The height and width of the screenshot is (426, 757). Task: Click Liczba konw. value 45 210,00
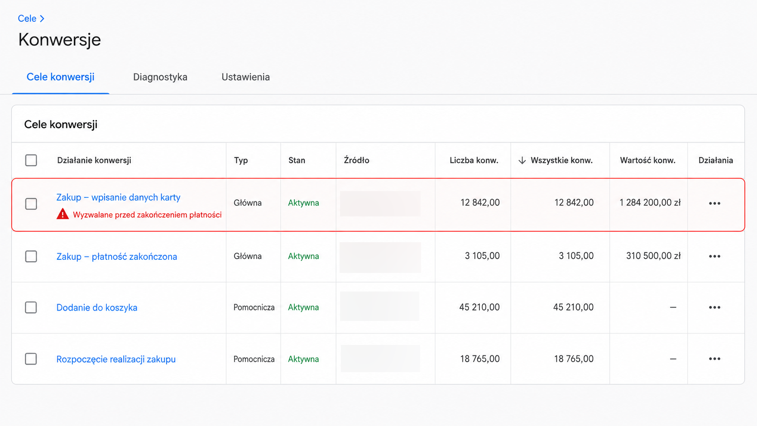point(479,307)
